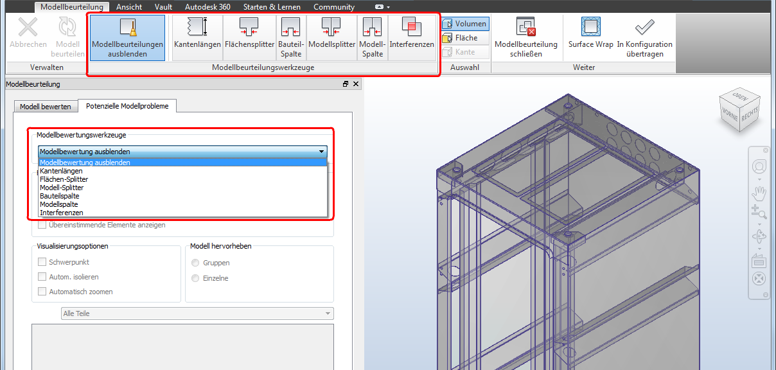Screen dimensions: 776x370
Task: Select the Einzelne radio button
Action: click(195, 278)
